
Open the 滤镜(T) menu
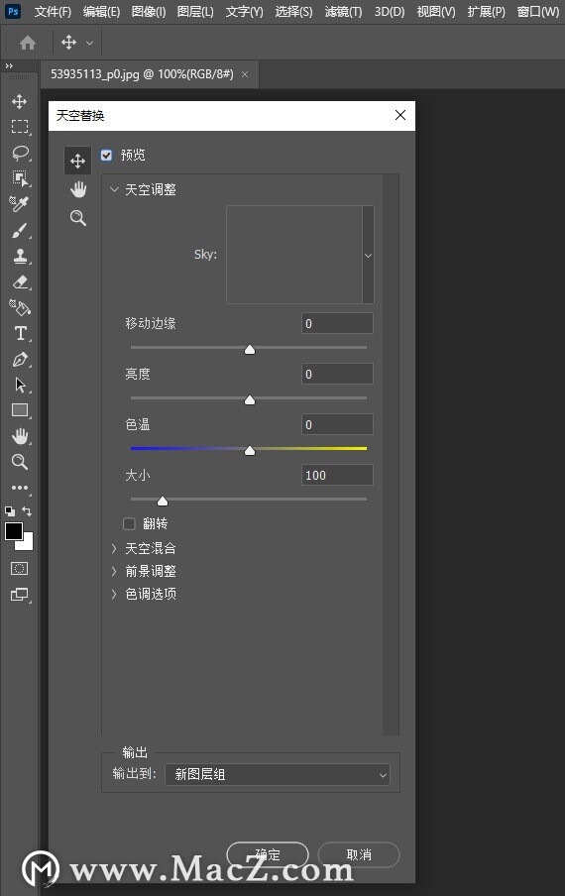click(343, 12)
